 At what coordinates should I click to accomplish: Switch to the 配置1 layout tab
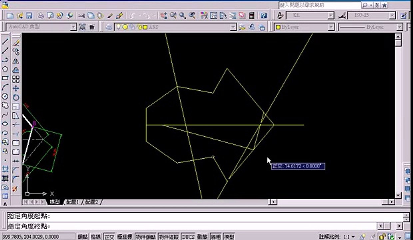pos(72,202)
